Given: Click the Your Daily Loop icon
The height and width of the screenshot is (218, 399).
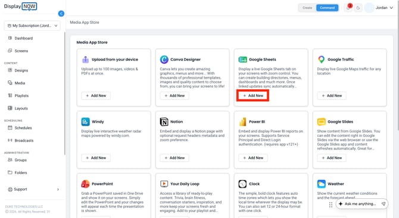Looking at the screenshot, I should (164, 184).
